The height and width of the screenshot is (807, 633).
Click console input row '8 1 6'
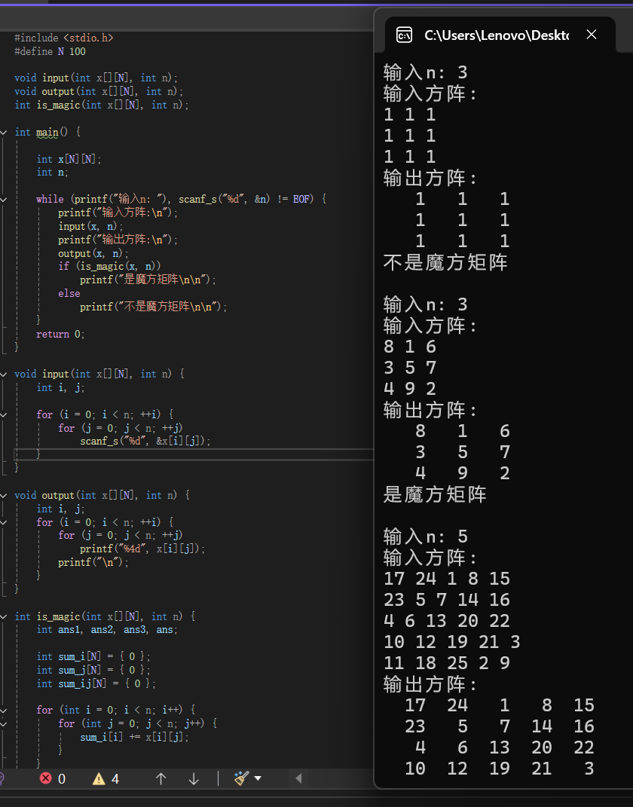pyautogui.click(x=410, y=347)
